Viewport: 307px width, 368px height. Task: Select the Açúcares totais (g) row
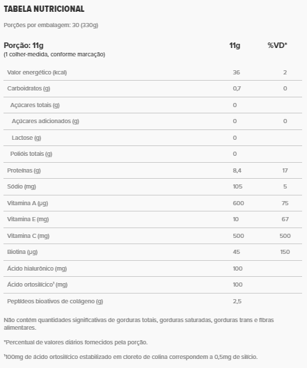tap(152, 105)
